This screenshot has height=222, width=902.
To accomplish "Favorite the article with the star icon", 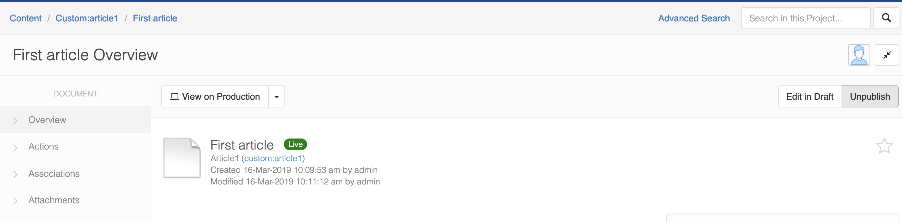I will click(884, 146).
